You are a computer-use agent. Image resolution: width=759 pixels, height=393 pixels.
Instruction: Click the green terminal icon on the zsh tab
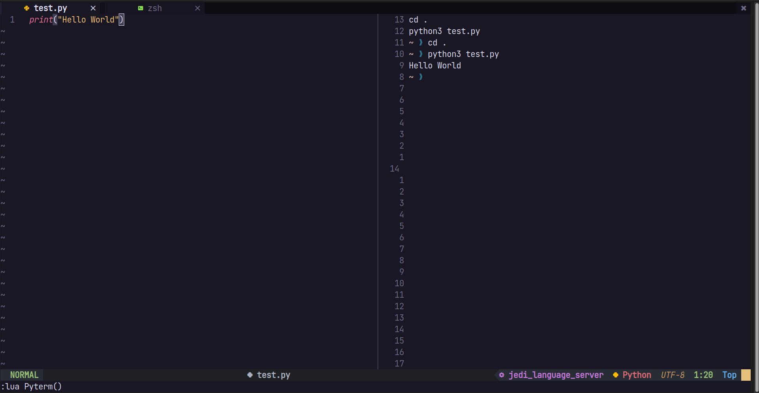[140, 8]
